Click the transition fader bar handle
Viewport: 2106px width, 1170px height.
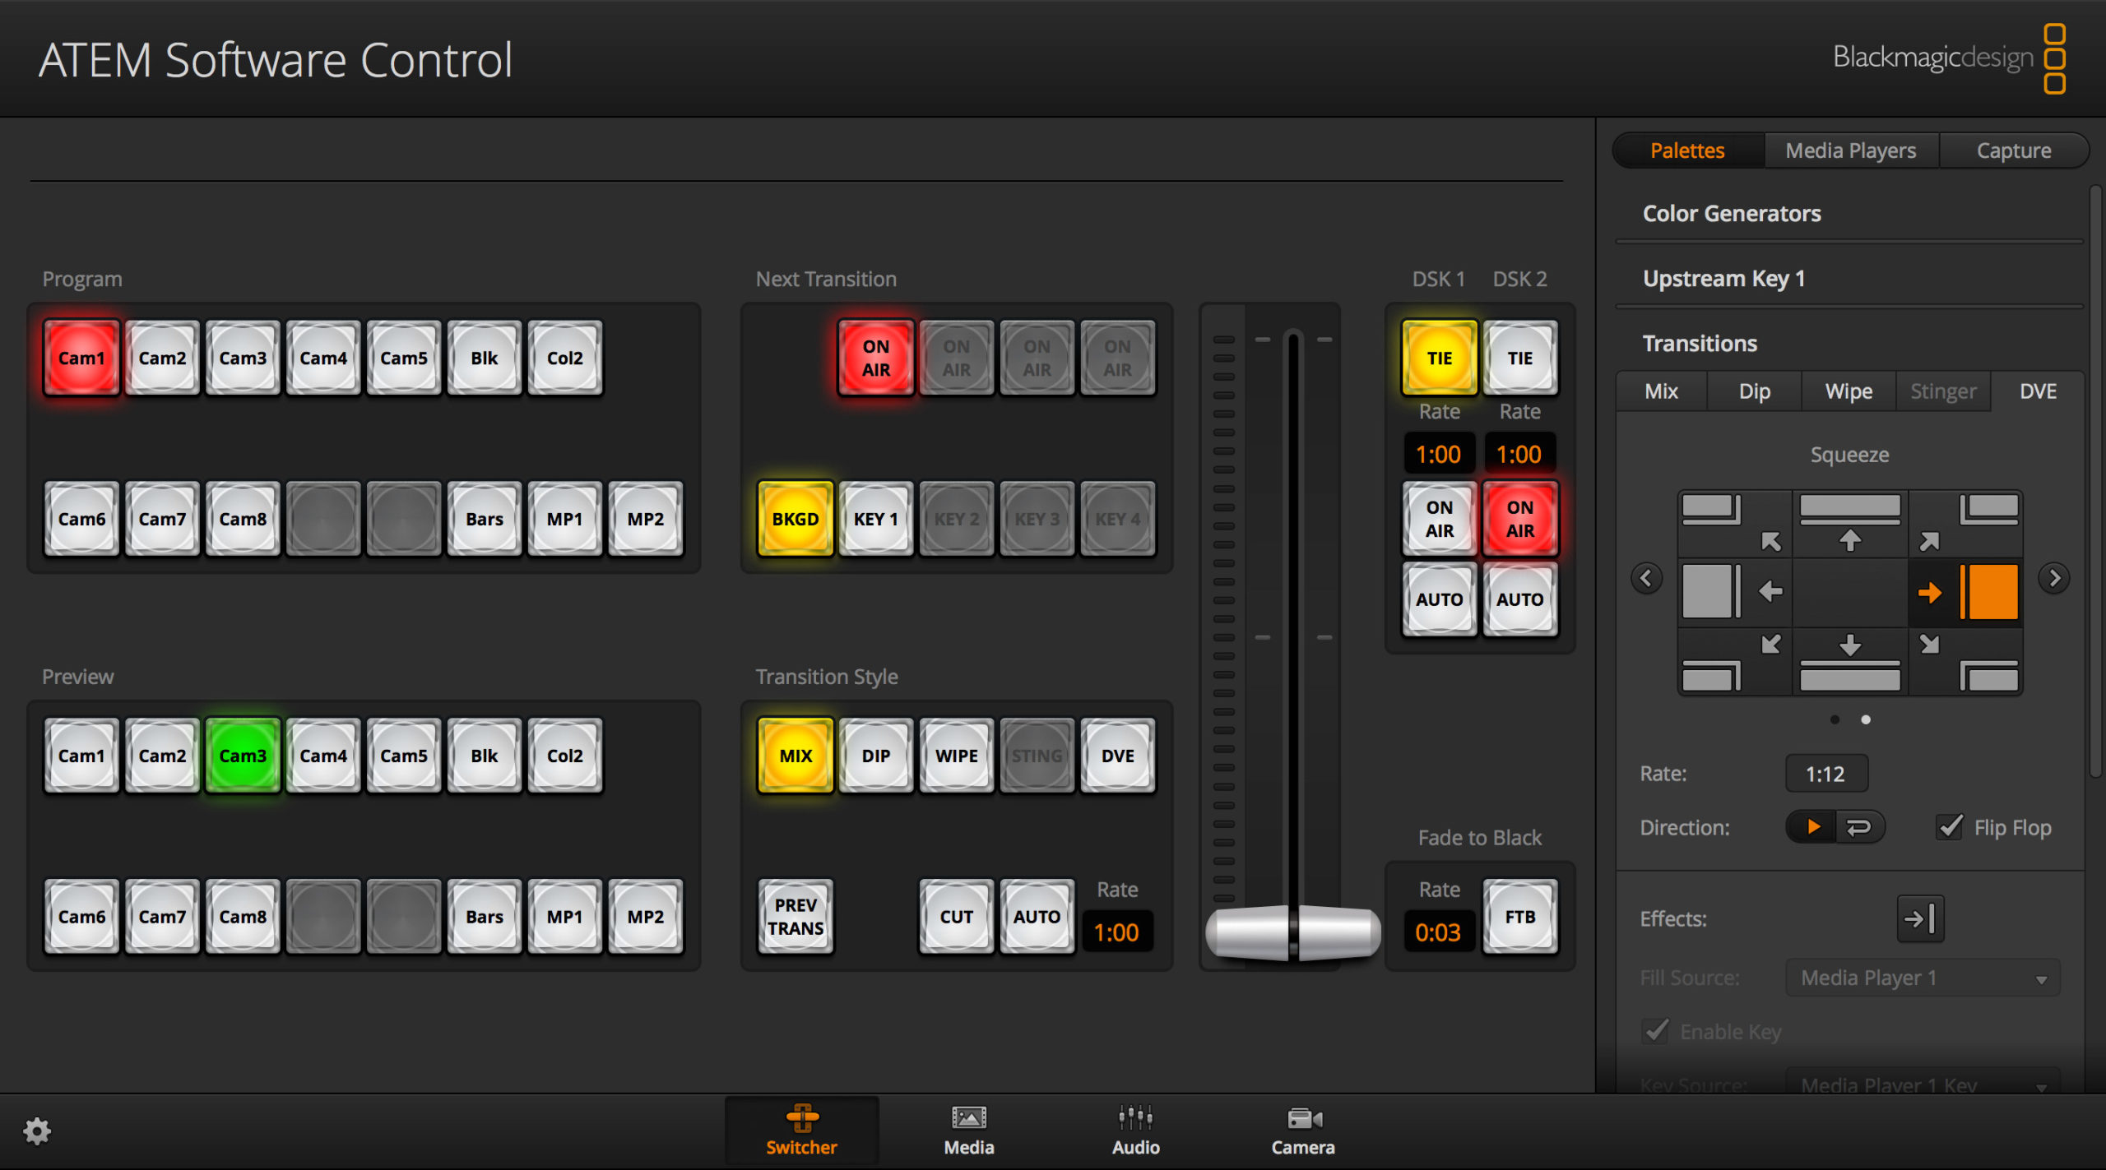coord(1292,932)
